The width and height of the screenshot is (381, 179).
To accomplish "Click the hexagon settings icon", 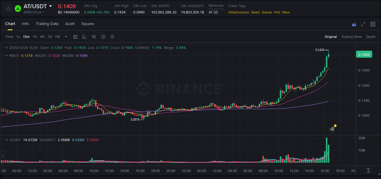I will pos(112,37).
